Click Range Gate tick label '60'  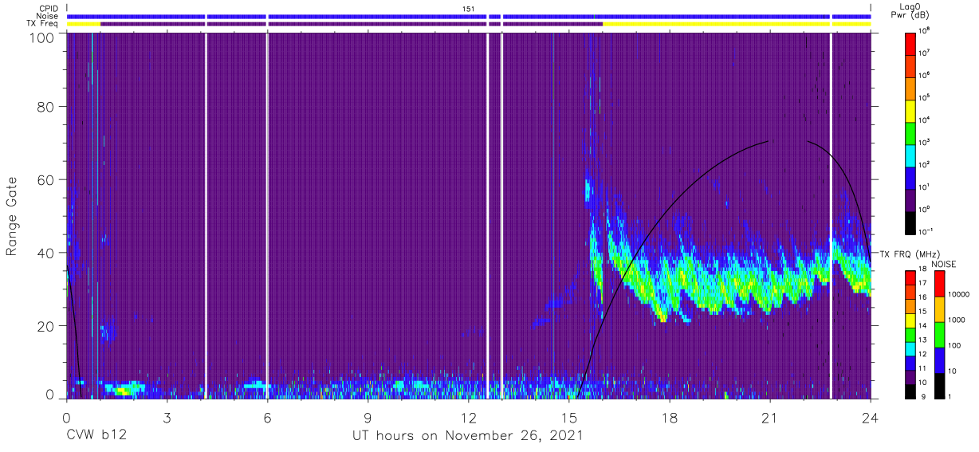(45, 180)
